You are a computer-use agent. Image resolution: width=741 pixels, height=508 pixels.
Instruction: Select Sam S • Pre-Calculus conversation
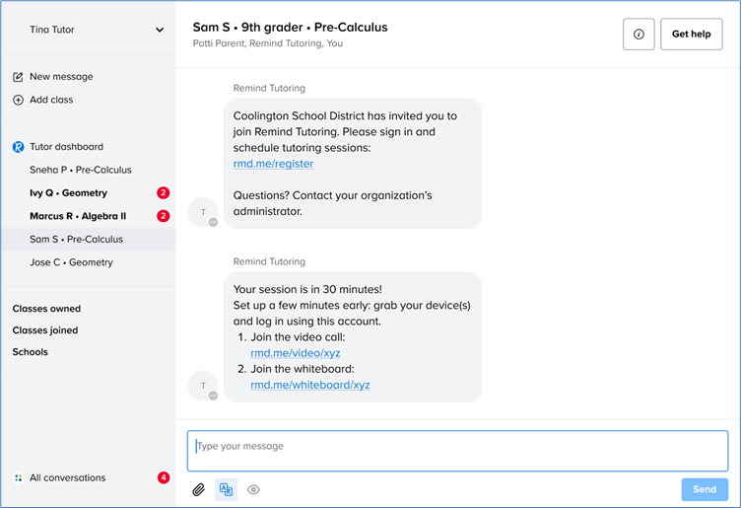(x=88, y=240)
